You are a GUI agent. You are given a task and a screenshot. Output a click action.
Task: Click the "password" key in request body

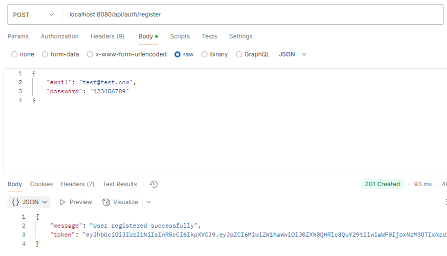tap(64, 91)
